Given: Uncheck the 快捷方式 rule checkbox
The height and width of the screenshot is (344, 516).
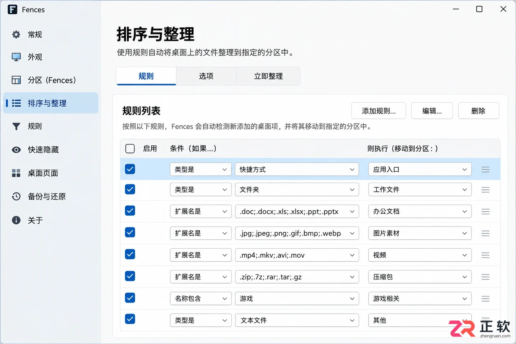Looking at the screenshot, I should [x=130, y=169].
